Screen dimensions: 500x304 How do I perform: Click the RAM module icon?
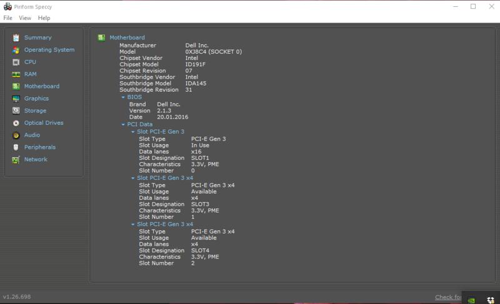coord(16,74)
